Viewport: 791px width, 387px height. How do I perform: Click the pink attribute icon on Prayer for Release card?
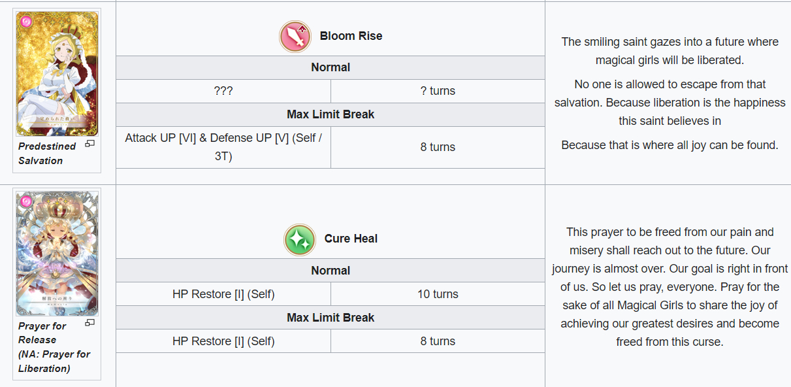click(x=25, y=201)
